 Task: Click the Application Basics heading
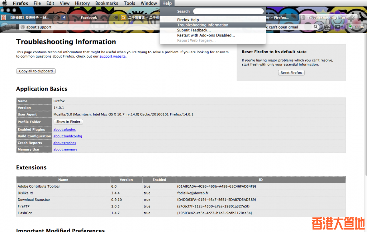(42, 89)
